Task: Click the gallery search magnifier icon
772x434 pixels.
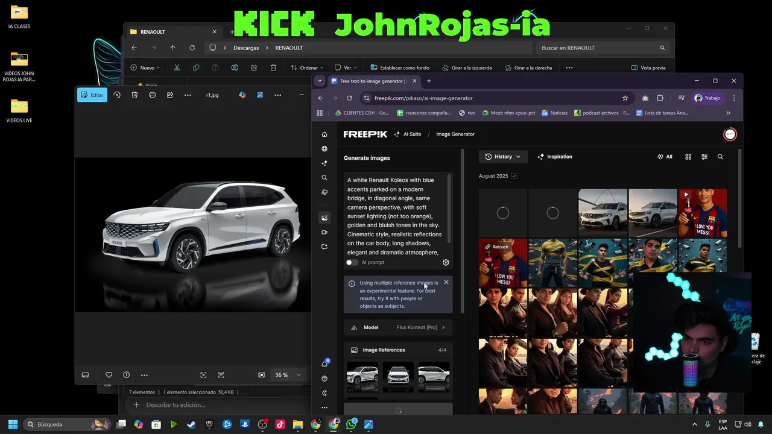Action: 720,157
